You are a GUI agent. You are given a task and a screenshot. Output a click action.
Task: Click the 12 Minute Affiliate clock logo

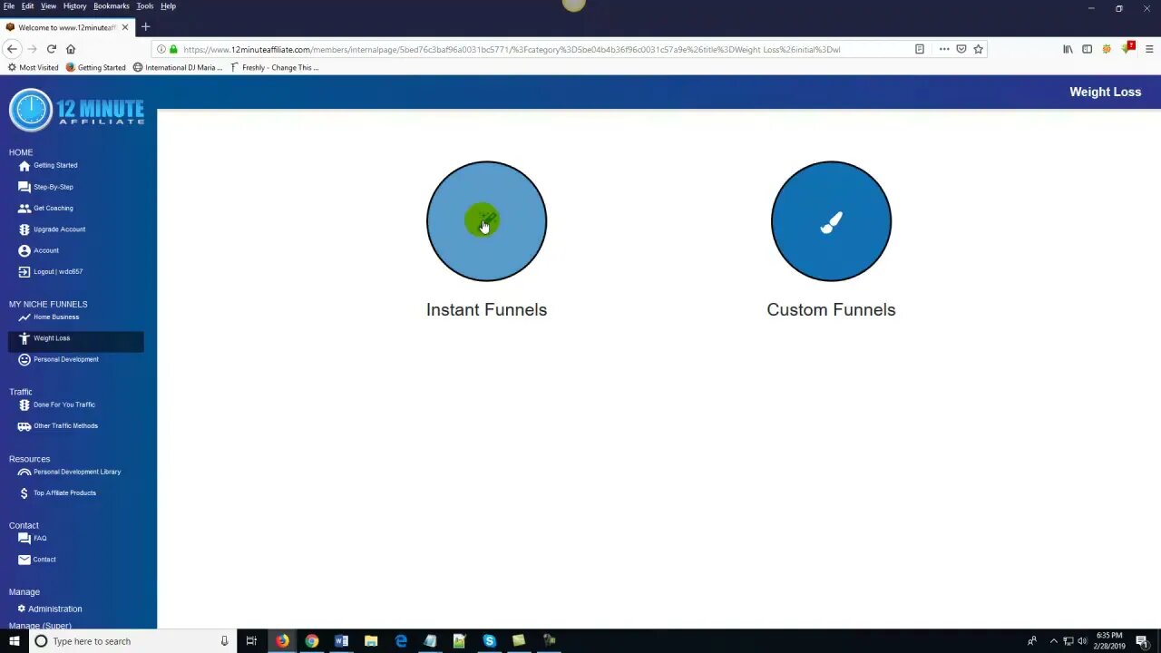click(x=31, y=111)
